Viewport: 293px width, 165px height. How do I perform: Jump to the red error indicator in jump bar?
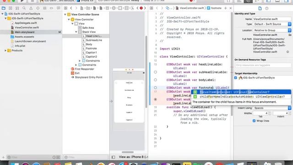pos(141,8)
